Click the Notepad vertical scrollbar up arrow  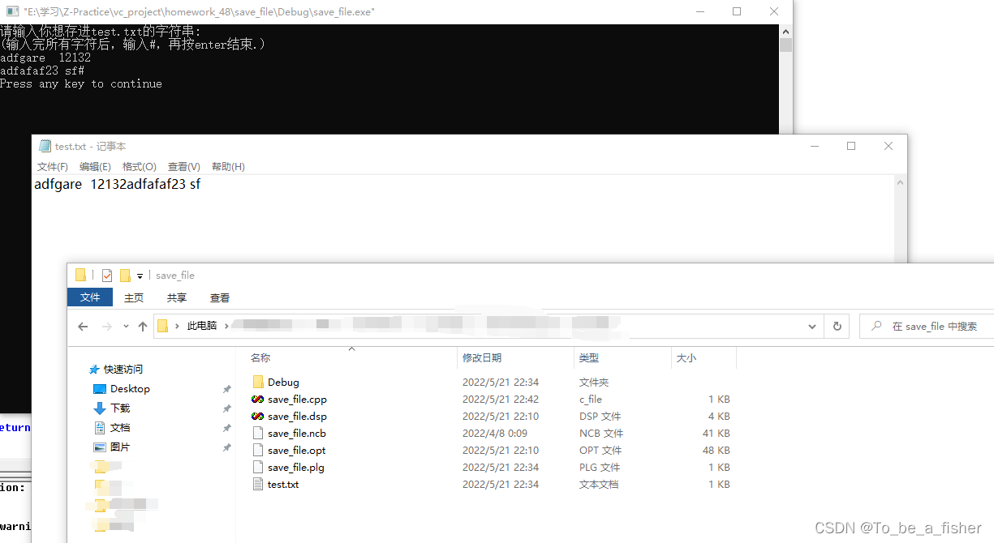pos(901,183)
